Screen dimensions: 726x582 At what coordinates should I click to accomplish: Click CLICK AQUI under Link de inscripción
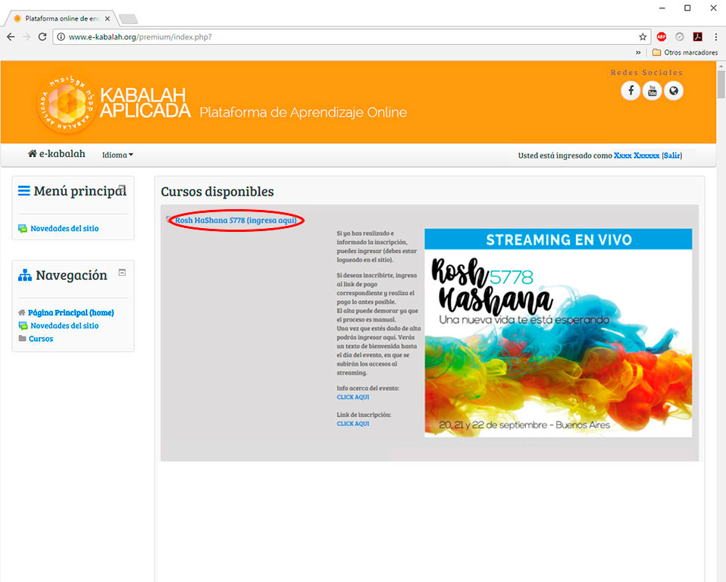click(353, 423)
